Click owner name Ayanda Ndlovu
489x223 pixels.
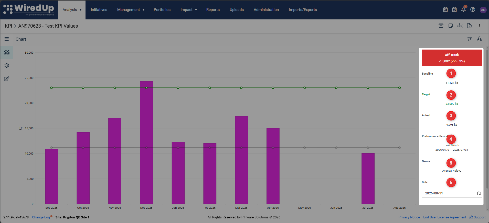coord(452,171)
